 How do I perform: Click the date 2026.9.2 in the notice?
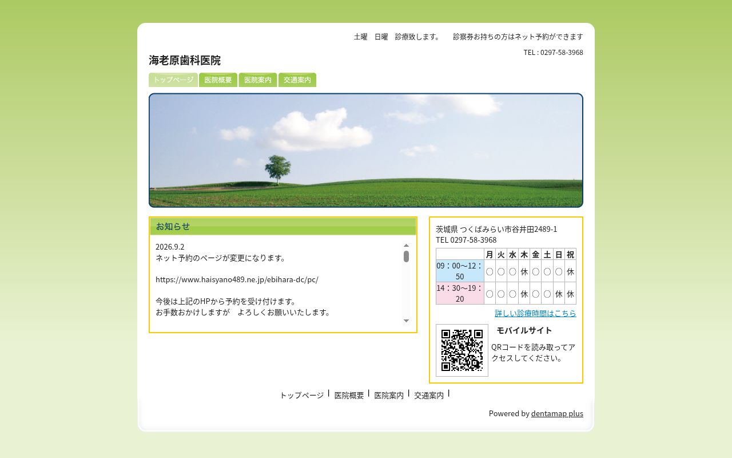click(170, 247)
